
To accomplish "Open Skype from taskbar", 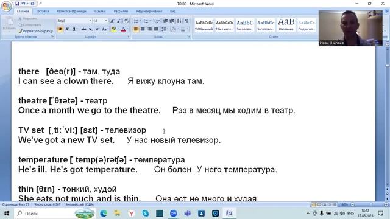I will pos(145,213).
